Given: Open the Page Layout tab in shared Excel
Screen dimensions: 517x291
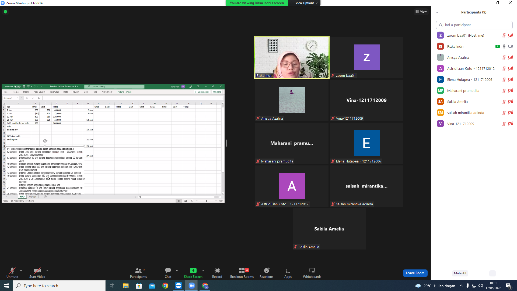Looking at the screenshot, I should click(39, 92).
